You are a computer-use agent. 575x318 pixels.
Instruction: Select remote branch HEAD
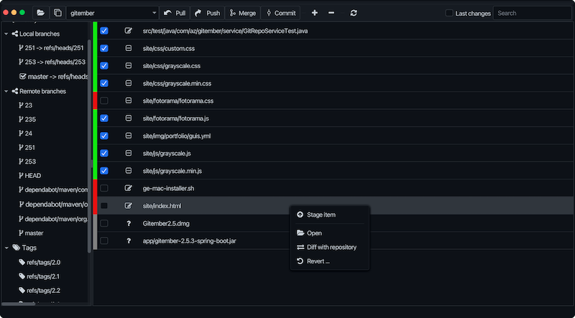29,175
